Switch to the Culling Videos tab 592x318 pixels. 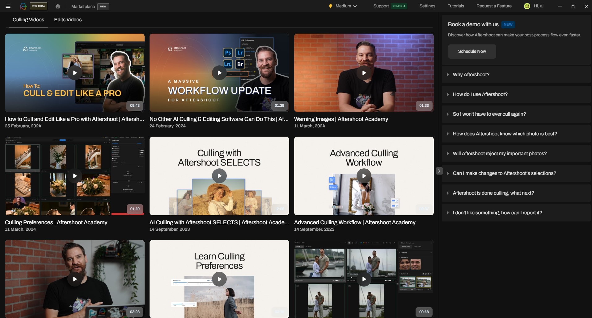point(28,20)
